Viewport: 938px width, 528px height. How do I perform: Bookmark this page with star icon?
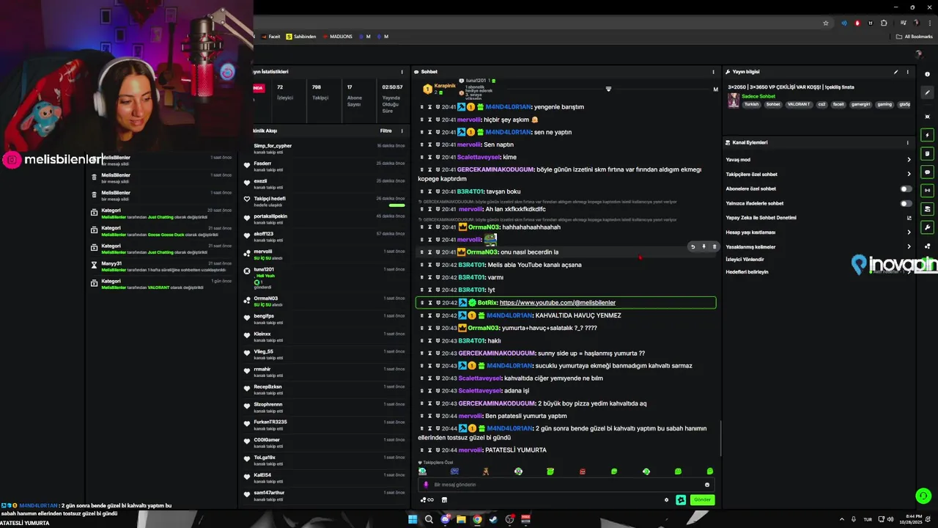click(826, 23)
